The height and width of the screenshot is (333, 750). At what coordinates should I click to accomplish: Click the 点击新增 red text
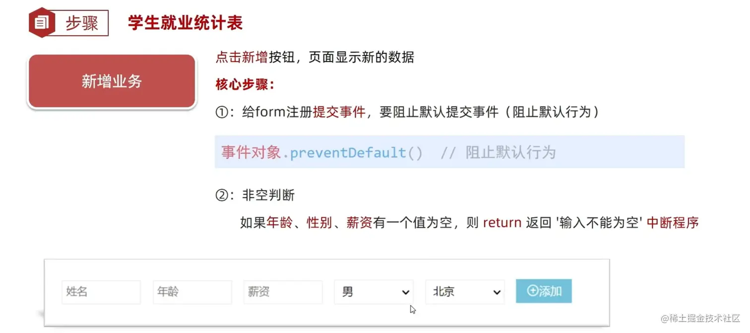(242, 57)
